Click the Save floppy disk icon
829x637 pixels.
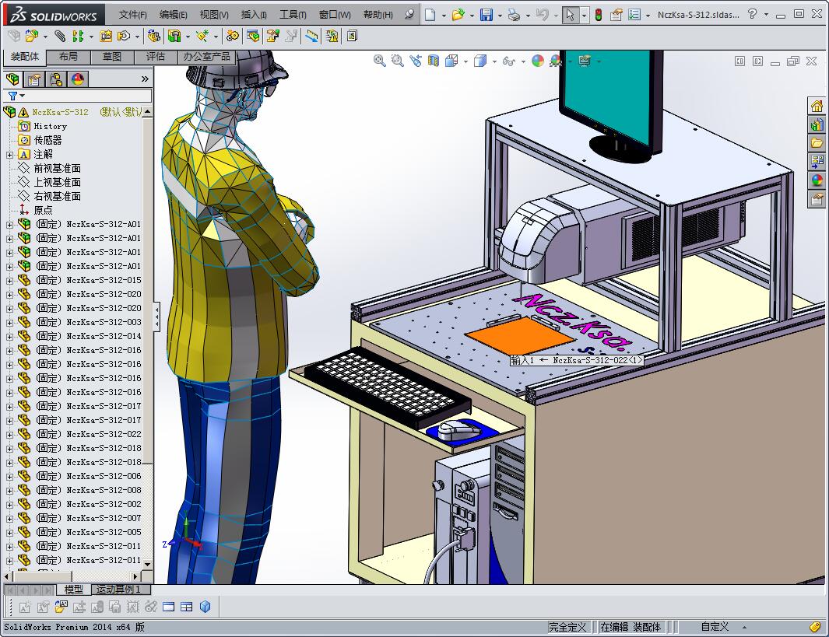487,15
